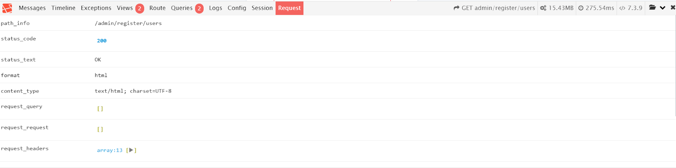Screen dimensions: 676x168
Task: Open the Views tab with badge 2
Action: tap(130, 8)
